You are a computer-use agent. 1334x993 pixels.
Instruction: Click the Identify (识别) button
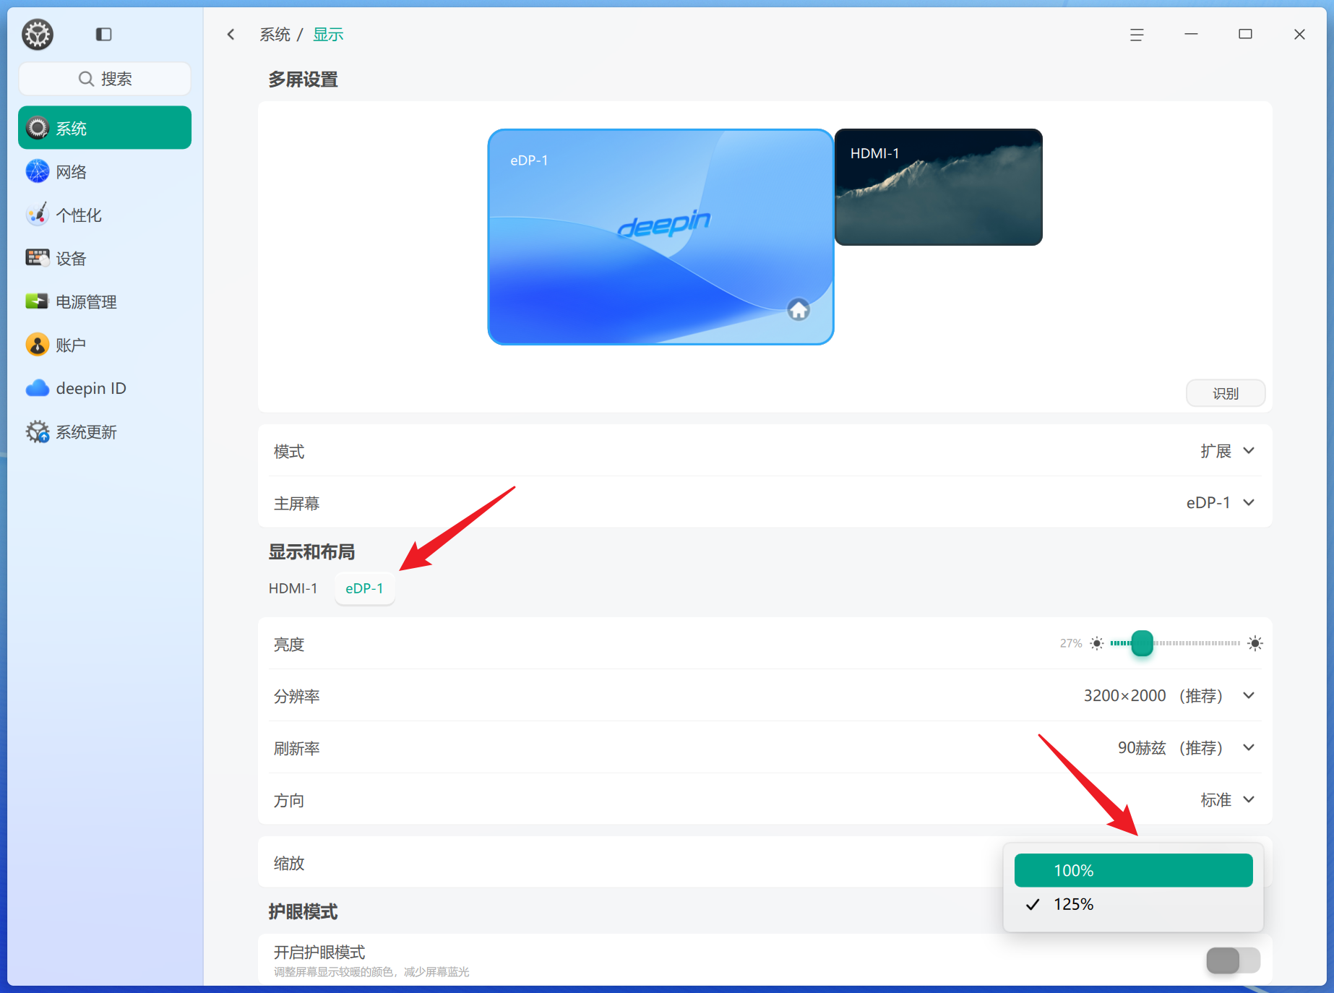click(x=1225, y=393)
